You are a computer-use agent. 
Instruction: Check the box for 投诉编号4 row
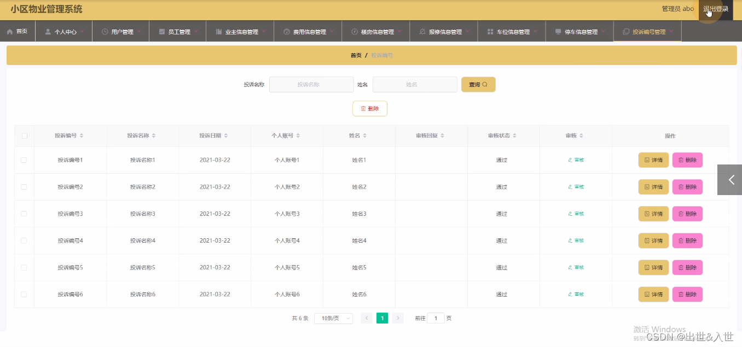pyautogui.click(x=24, y=240)
